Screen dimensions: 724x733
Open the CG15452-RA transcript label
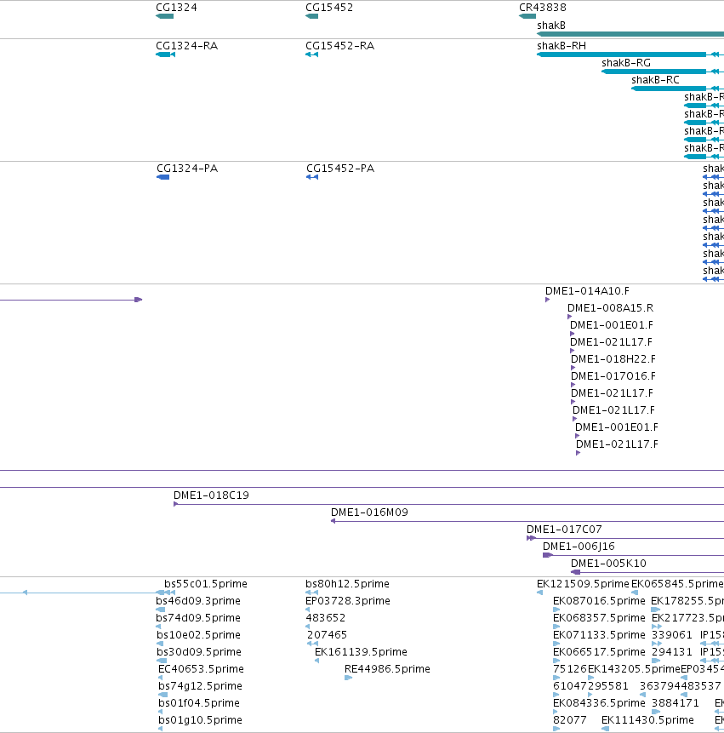tap(339, 46)
